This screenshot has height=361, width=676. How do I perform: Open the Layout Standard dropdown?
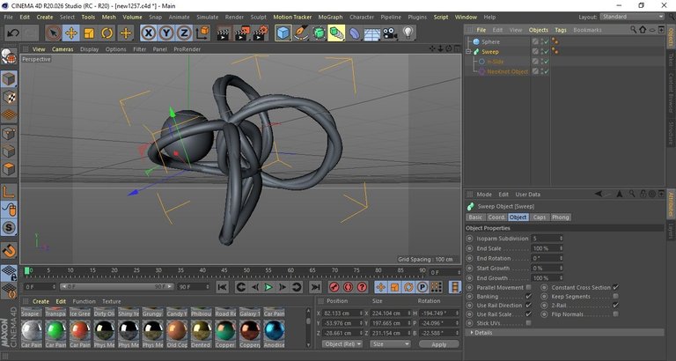pos(632,17)
